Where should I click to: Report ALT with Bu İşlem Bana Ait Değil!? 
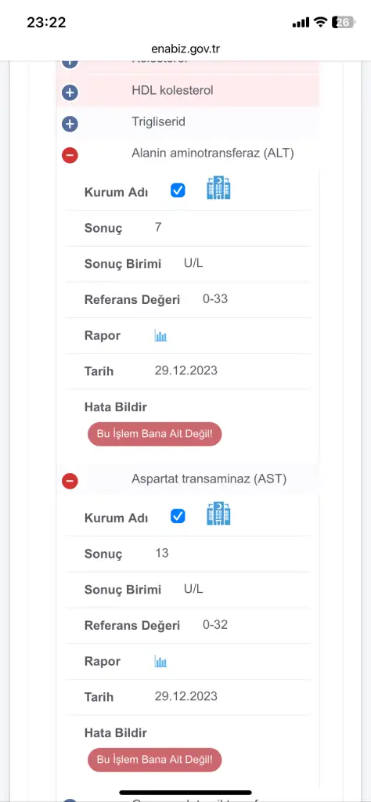(x=155, y=434)
